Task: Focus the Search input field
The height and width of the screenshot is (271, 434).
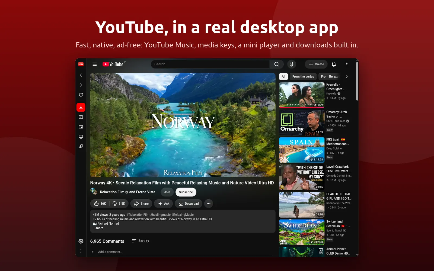Action: click(210, 64)
